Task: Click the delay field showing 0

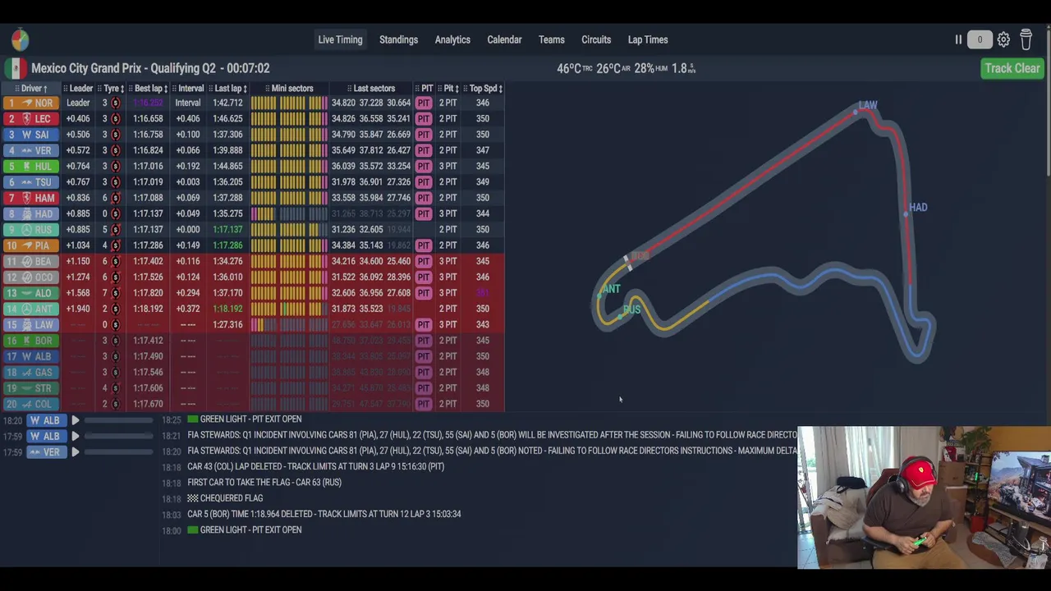Action: coord(980,39)
